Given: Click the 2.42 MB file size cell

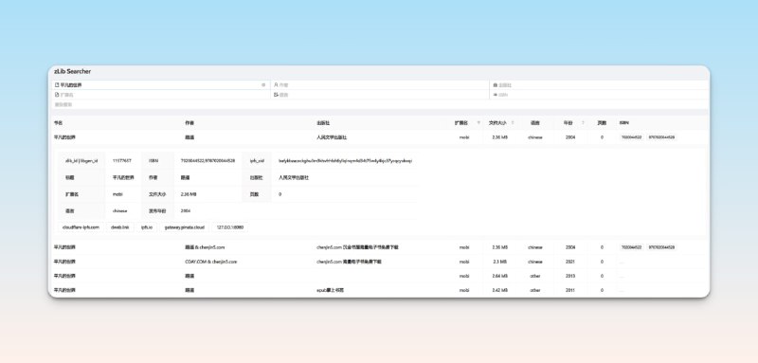Looking at the screenshot, I should (500, 290).
